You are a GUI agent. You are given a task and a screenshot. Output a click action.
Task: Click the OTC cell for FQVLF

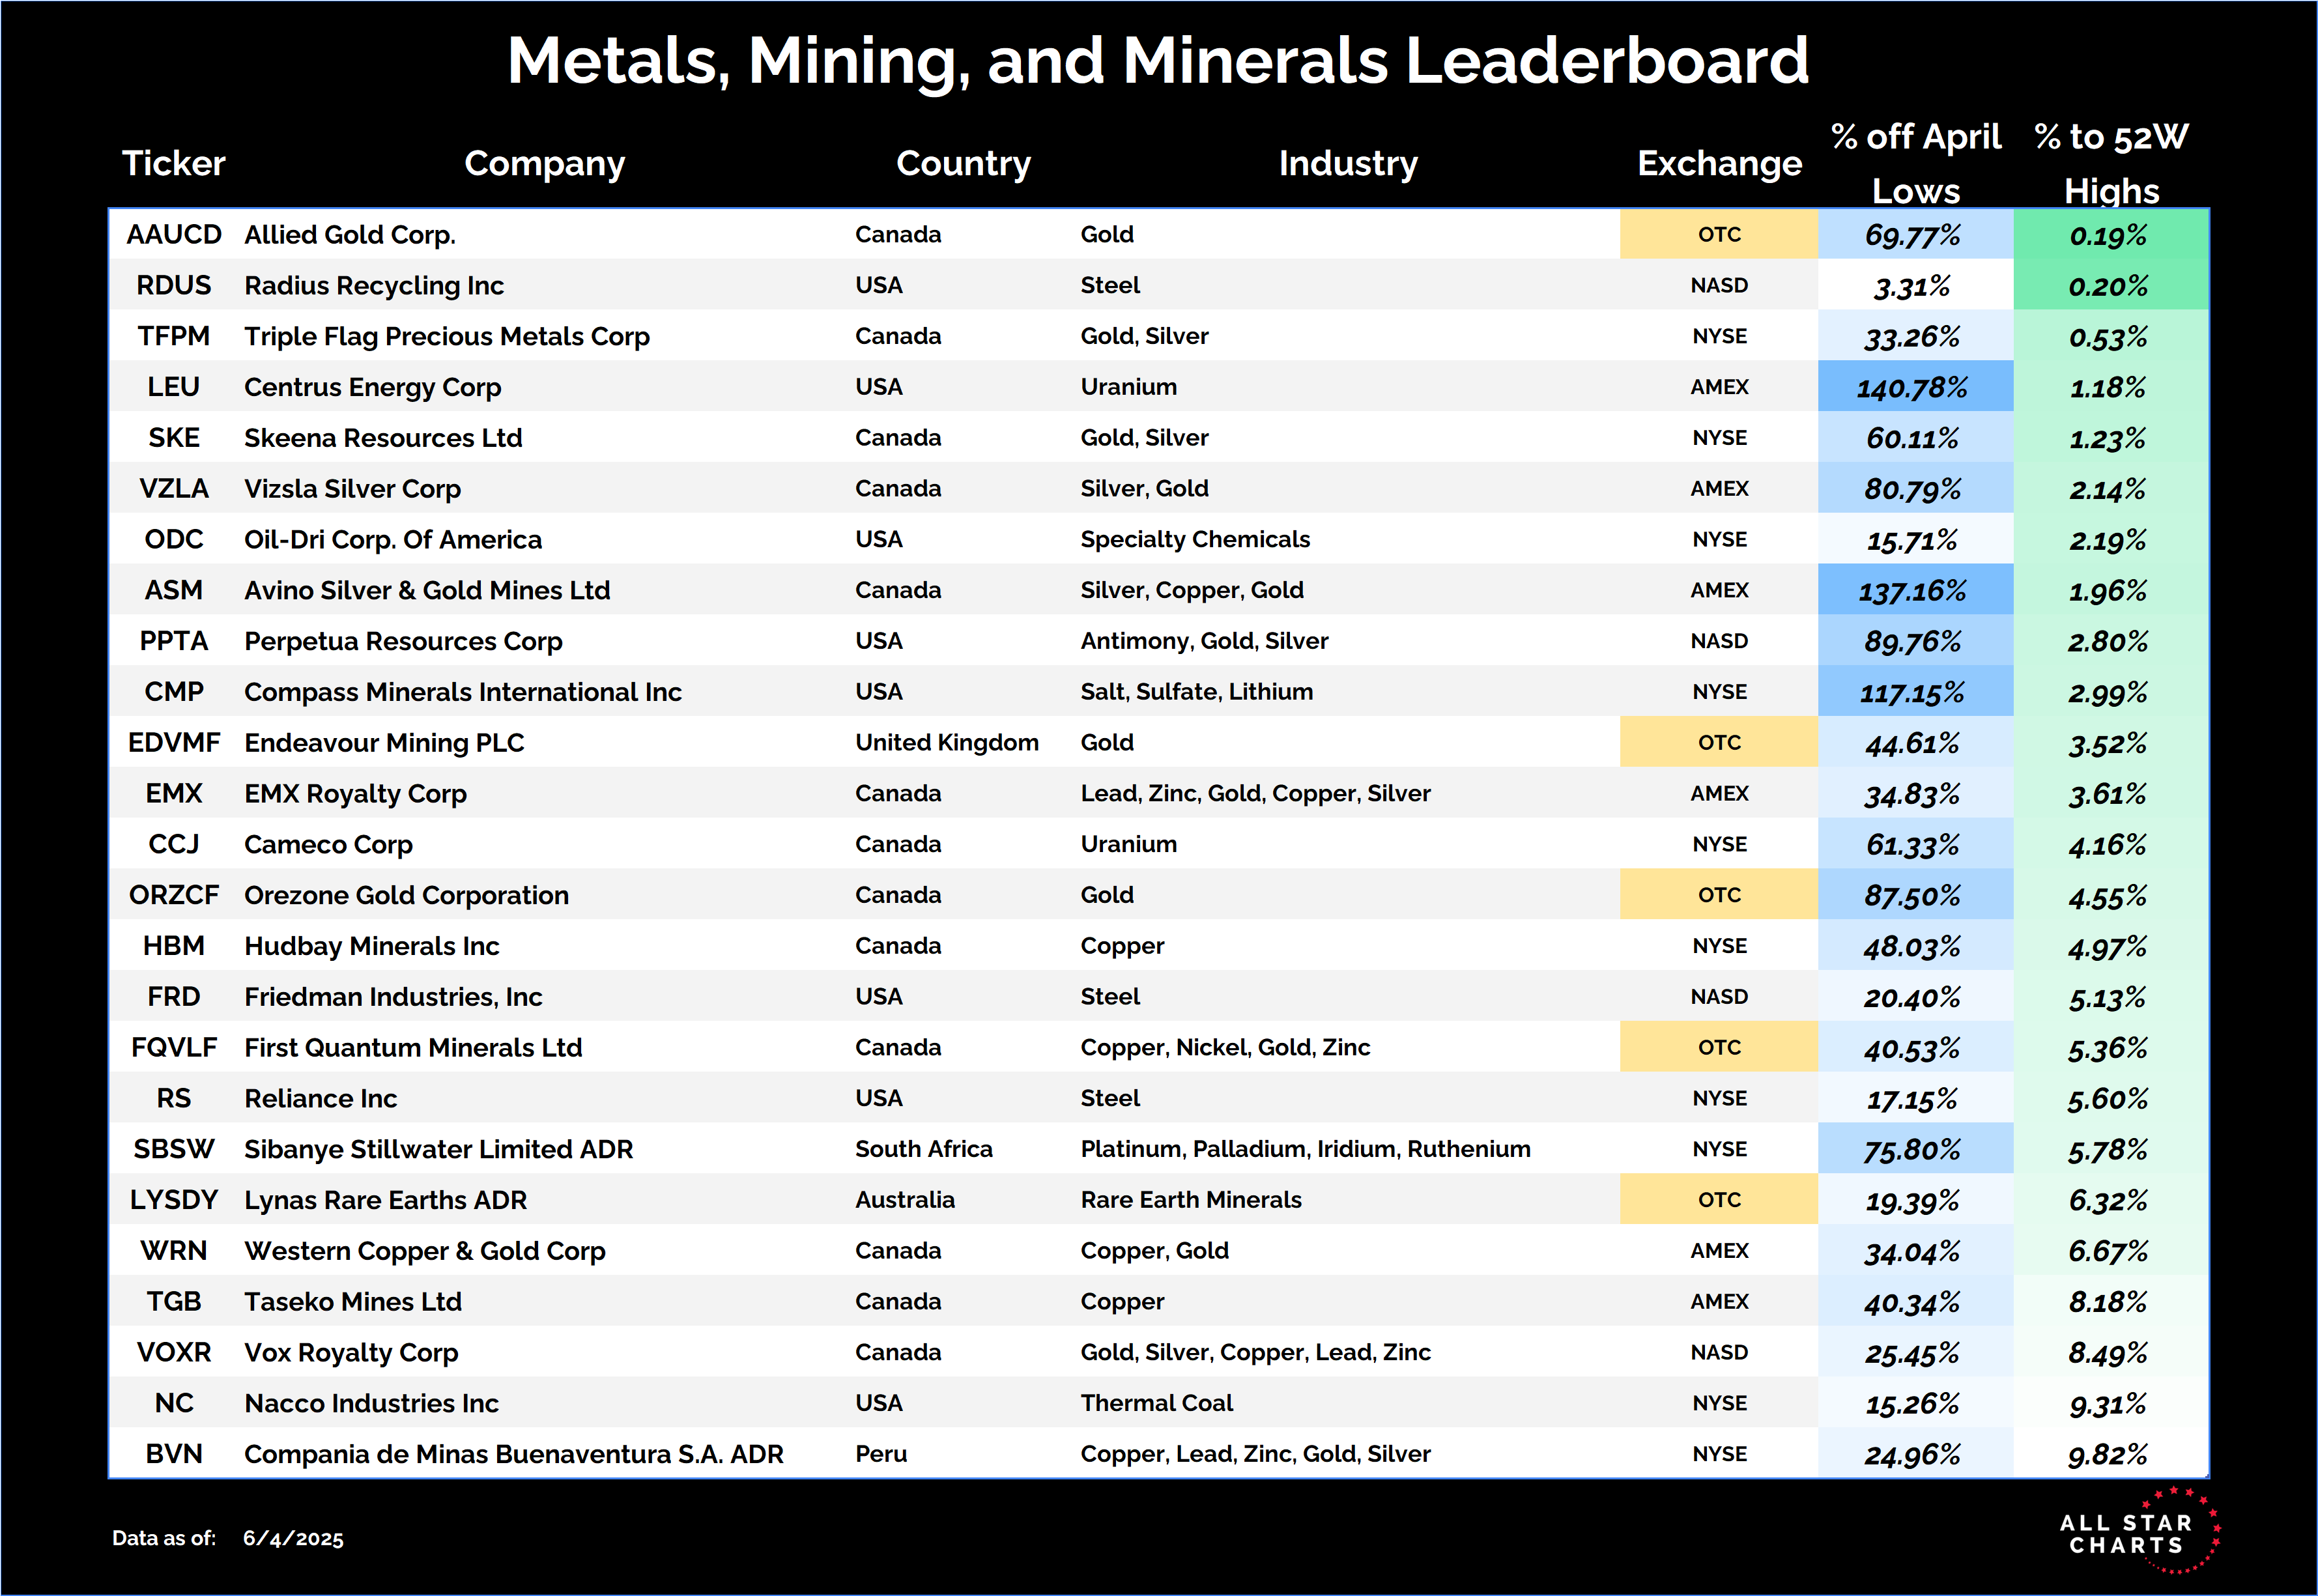[x=1719, y=1047]
